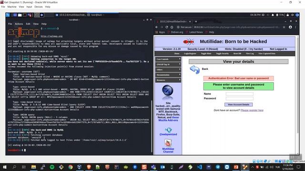Click Login/Register in Mutillidae menu
The width and height of the screenshot is (305, 171).
(x=190, y=54)
